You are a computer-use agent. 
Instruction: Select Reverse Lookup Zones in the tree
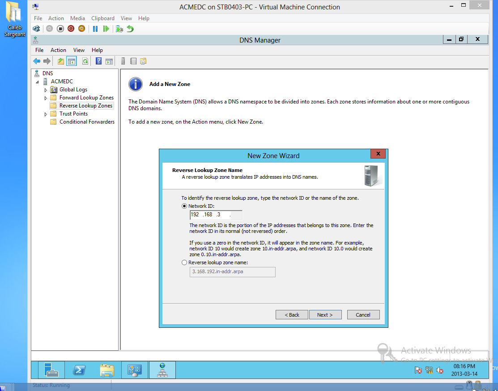point(86,106)
